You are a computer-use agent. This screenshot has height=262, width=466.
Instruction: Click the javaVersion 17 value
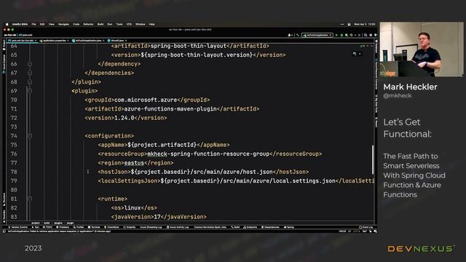click(x=157, y=217)
